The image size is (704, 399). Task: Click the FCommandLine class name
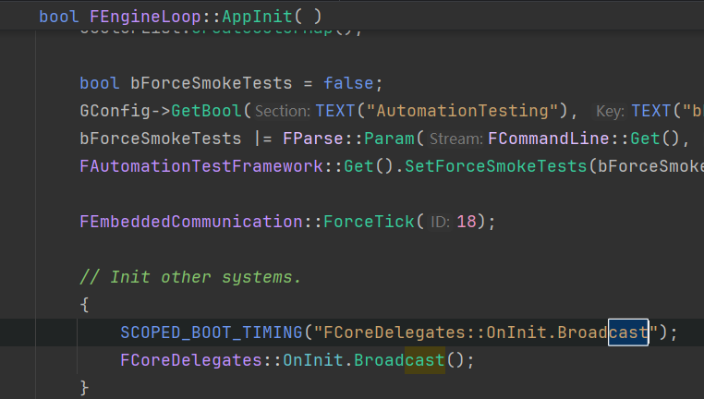tap(549, 139)
